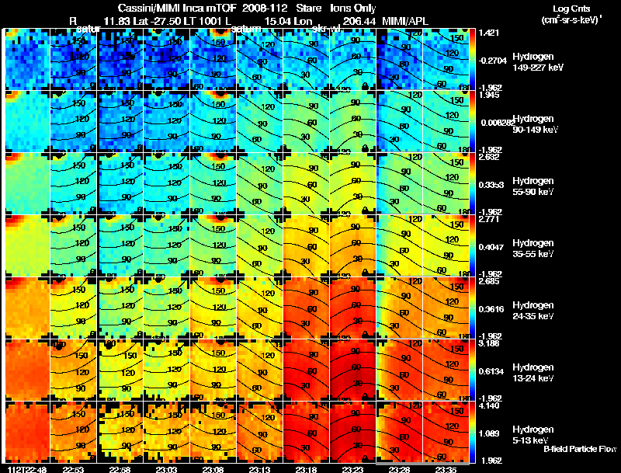Click the color bar beside Hydrogen 35-55 keV
Screen dimensions: 621x473
coord(472,246)
